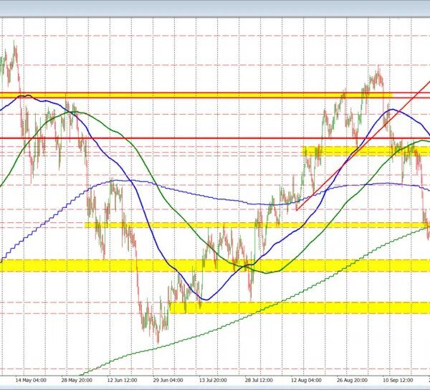The width and height of the screenshot is (430, 390).
Task: Select the 10 Sep 12:00 time axis label
Action: coord(398,381)
